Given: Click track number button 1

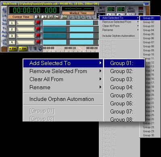Looking at the screenshot, I should [x=12, y=23].
